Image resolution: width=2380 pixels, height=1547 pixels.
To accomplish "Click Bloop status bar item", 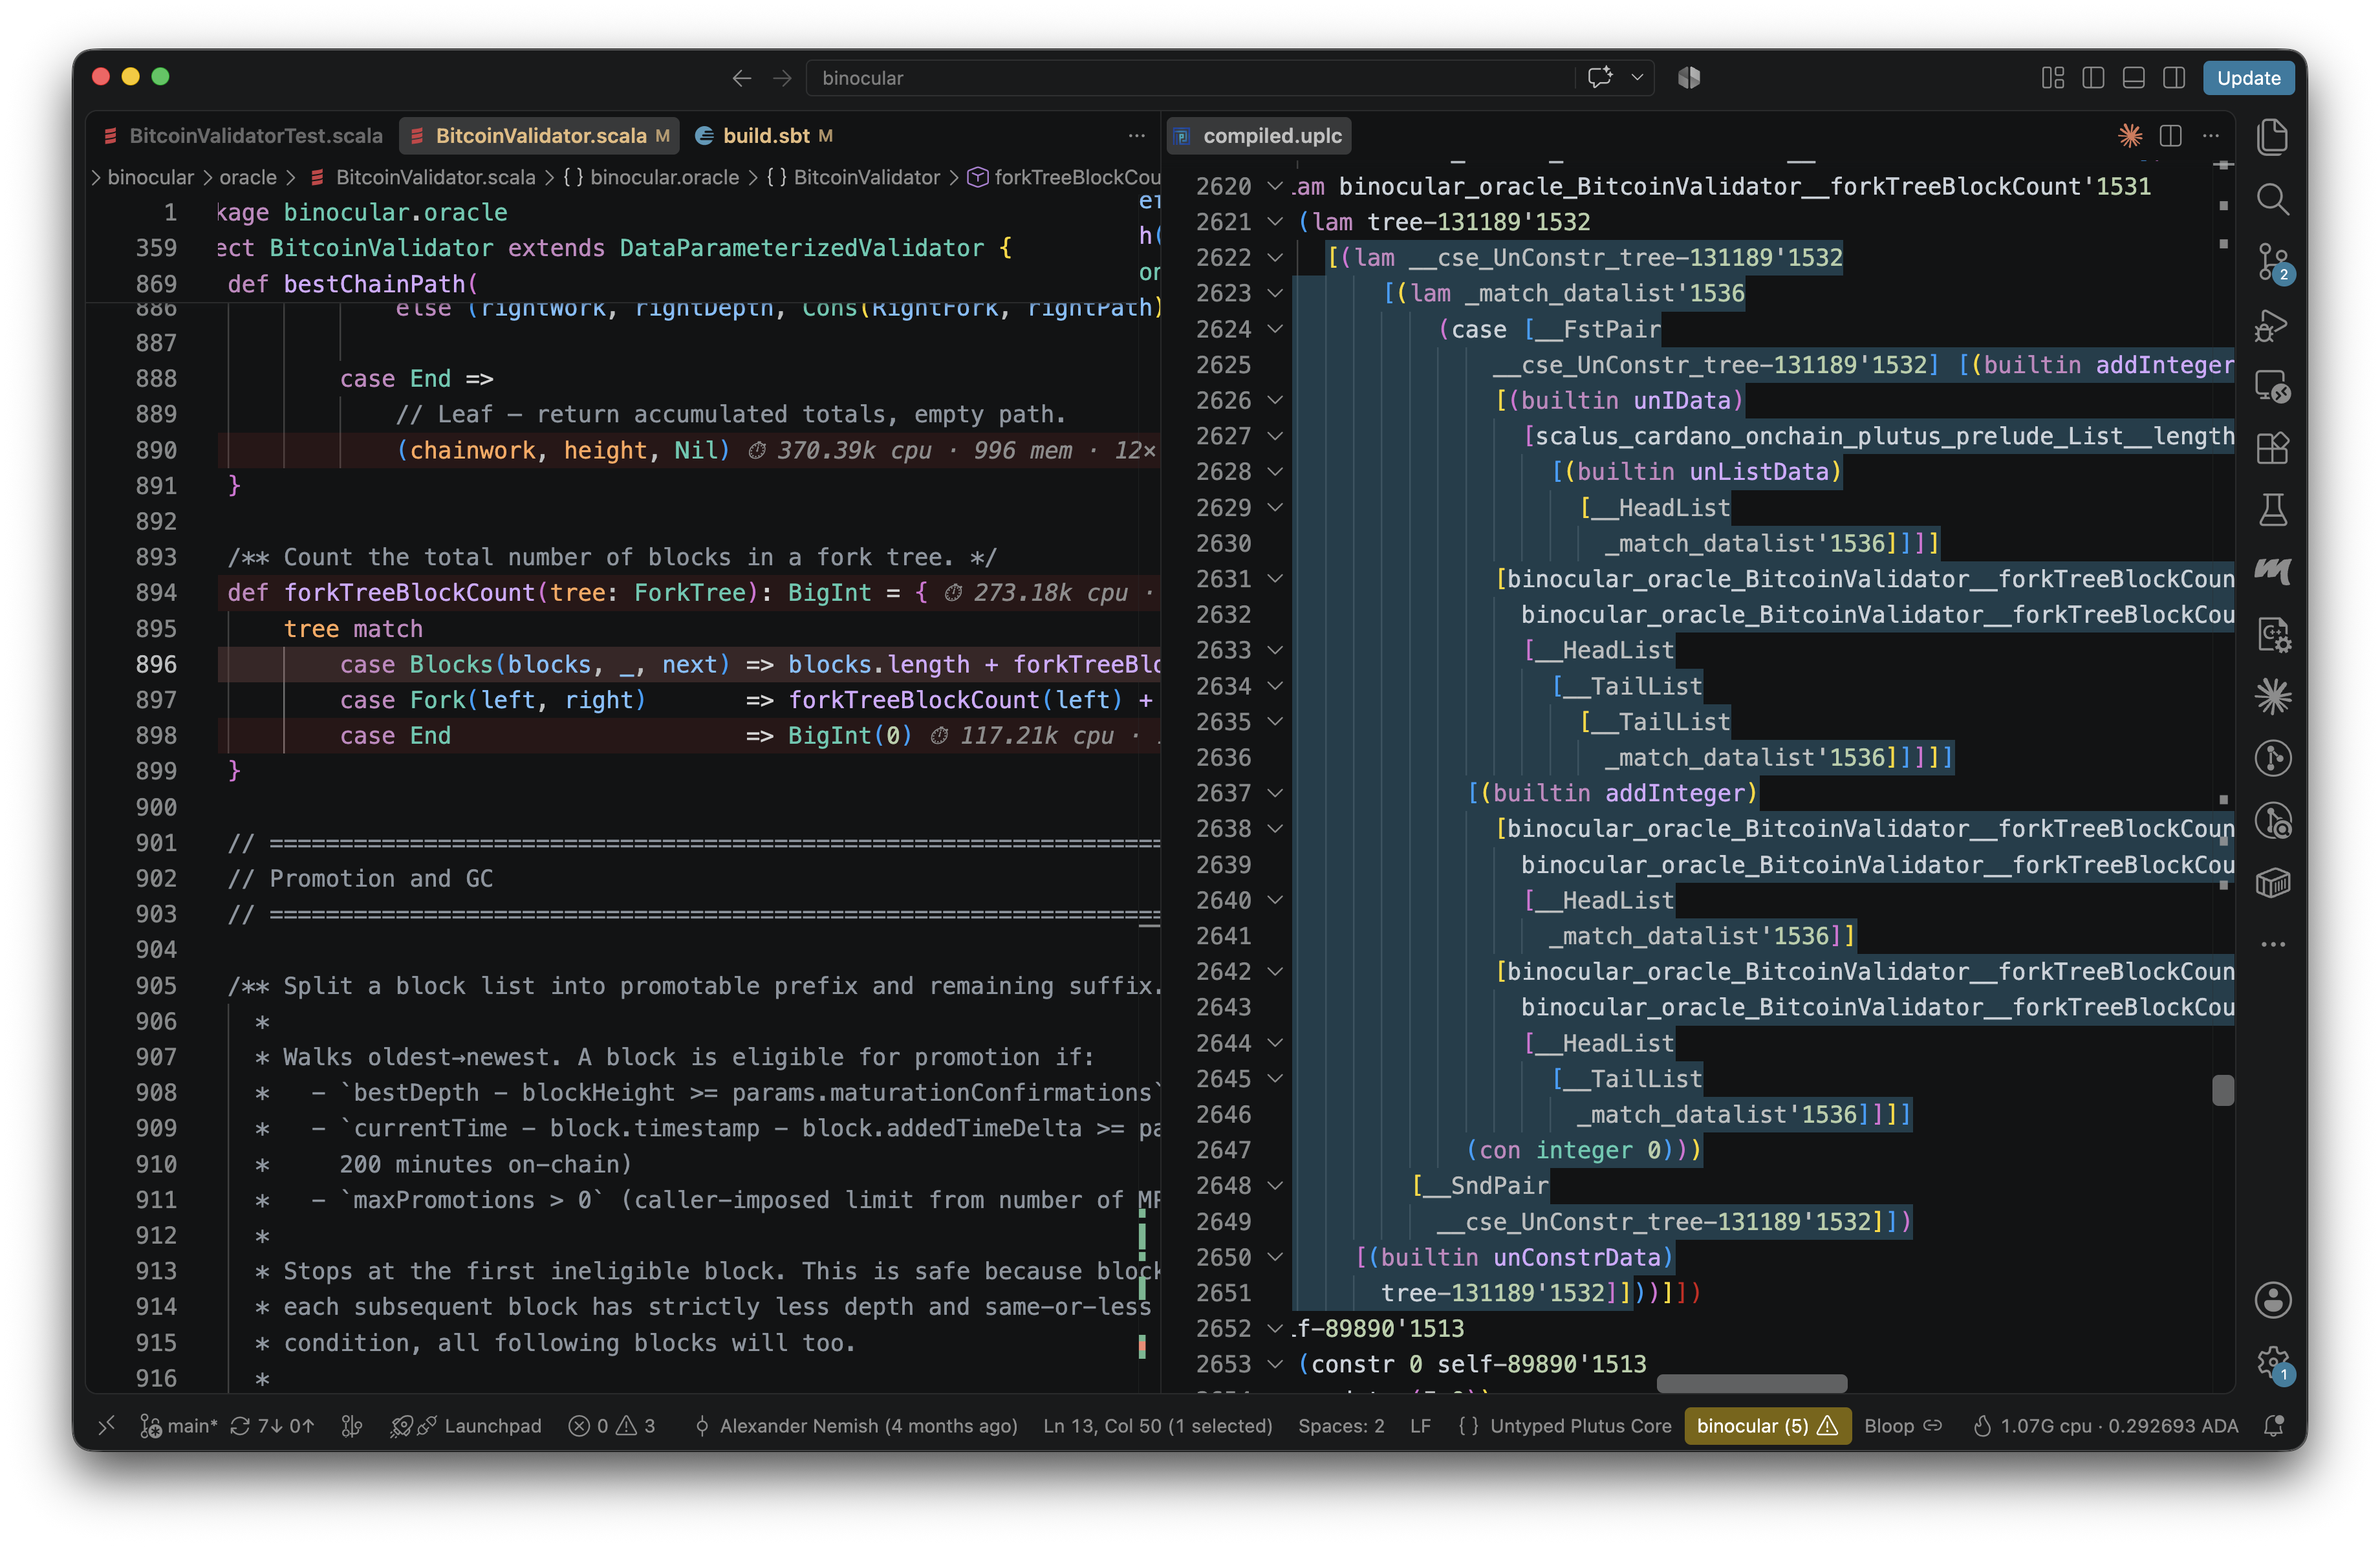I will pos(1903,1425).
